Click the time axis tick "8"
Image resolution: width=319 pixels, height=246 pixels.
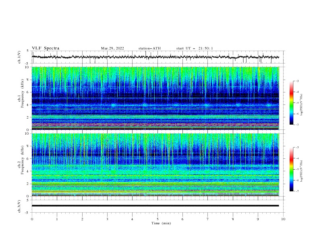coord(233,219)
